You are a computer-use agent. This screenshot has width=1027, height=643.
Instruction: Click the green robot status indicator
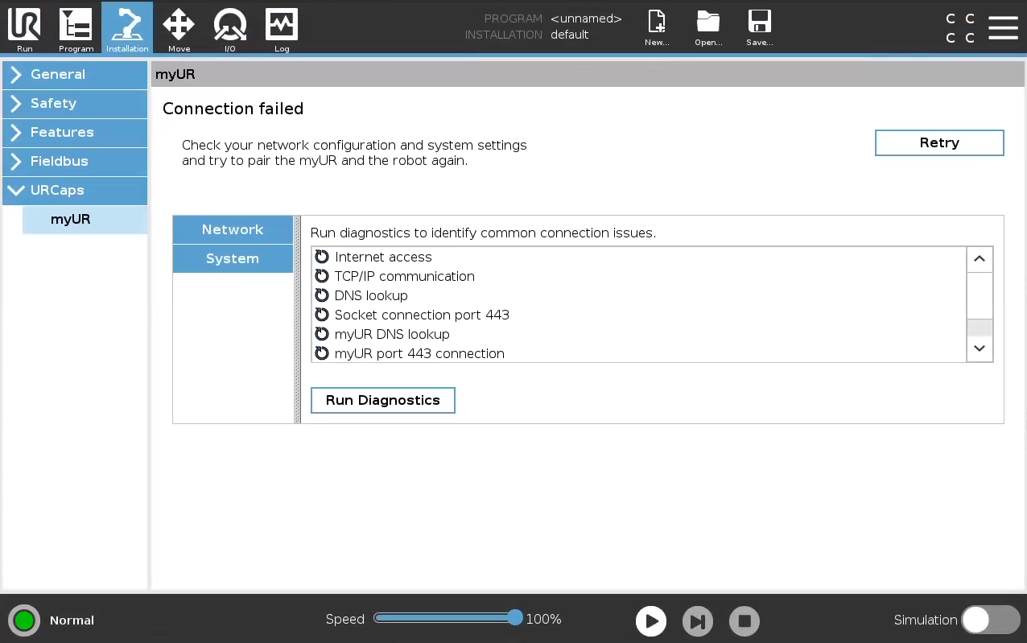point(24,620)
